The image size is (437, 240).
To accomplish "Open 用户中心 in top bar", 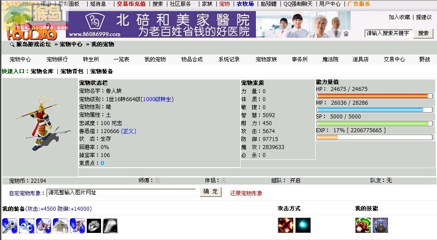I will 330,4.
